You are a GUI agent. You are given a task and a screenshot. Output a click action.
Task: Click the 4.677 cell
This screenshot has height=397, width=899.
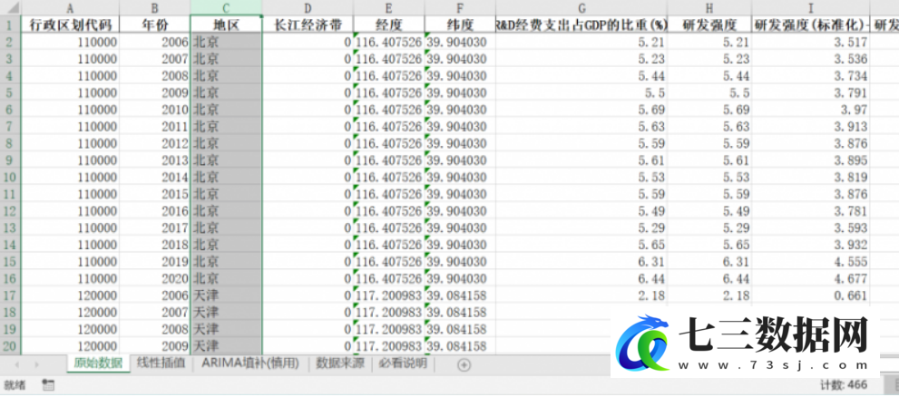pos(811,278)
